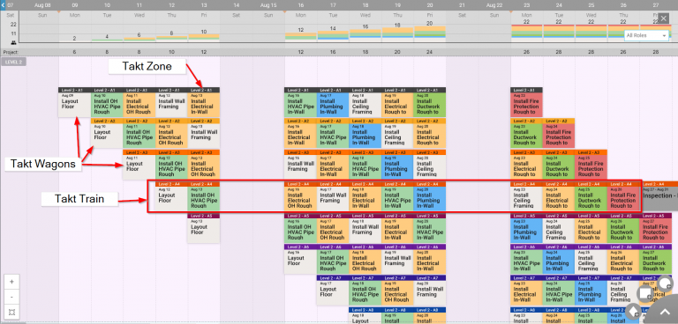The image size is (678, 324).
Task: Add a diamond milestone
Action: tap(634, 311)
